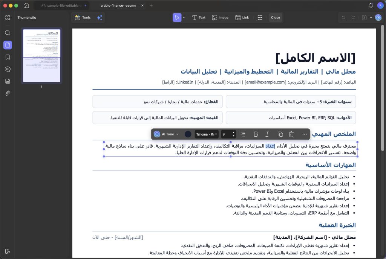Click the vertical document scrollbar
The width and height of the screenshot is (386, 259).
(382, 88)
